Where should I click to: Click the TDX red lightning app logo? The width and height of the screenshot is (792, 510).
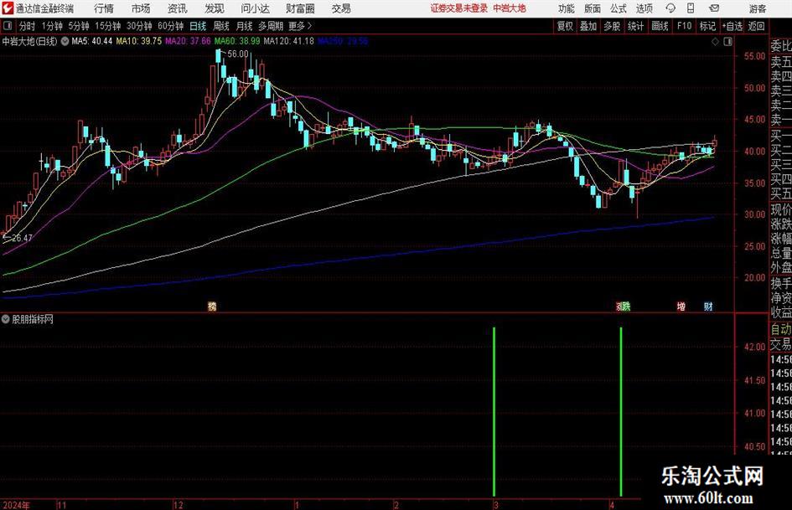[8, 8]
